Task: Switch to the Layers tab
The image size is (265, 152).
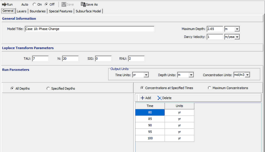Action: (21, 11)
